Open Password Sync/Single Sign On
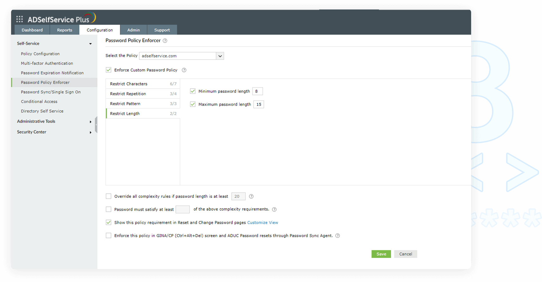 [x=51, y=92]
